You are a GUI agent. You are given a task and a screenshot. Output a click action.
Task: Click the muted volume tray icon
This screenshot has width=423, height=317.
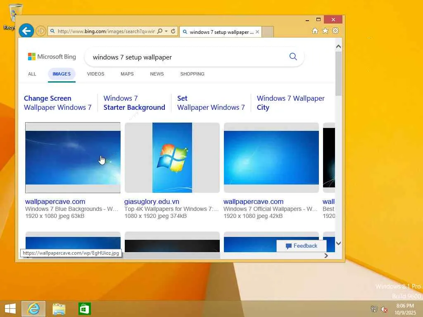(384, 309)
